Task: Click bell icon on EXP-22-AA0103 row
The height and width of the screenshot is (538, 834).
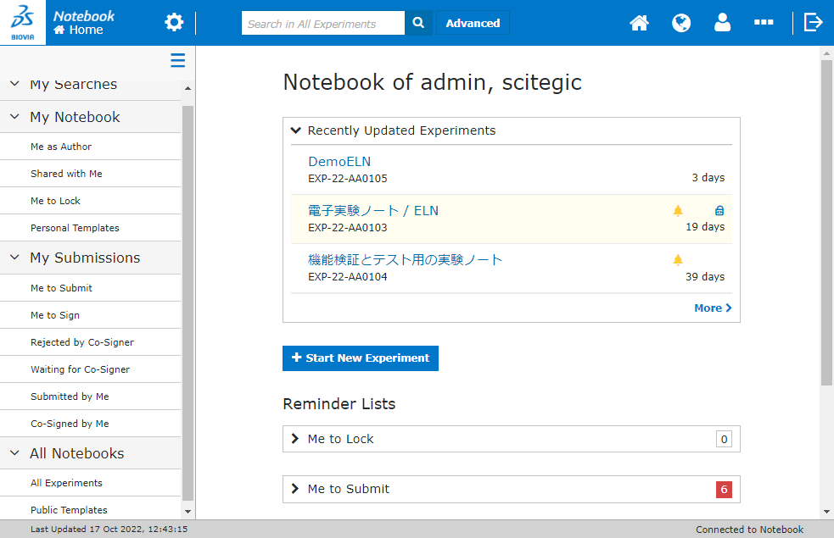Action: [x=678, y=211]
